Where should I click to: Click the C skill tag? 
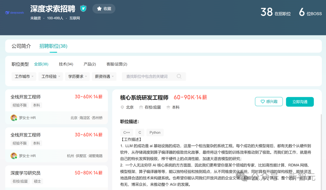click(140, 133)
